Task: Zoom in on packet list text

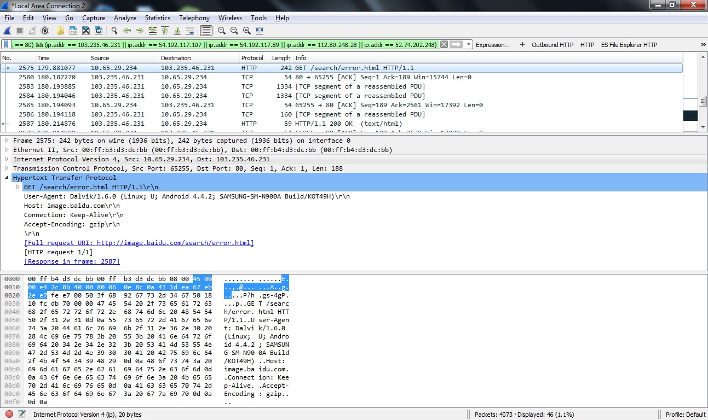Action: pyautogui.click(x=222, y=31)
